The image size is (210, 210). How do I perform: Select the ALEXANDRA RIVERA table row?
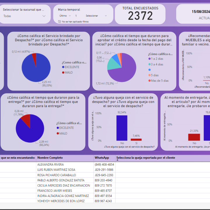click(50, 164)
